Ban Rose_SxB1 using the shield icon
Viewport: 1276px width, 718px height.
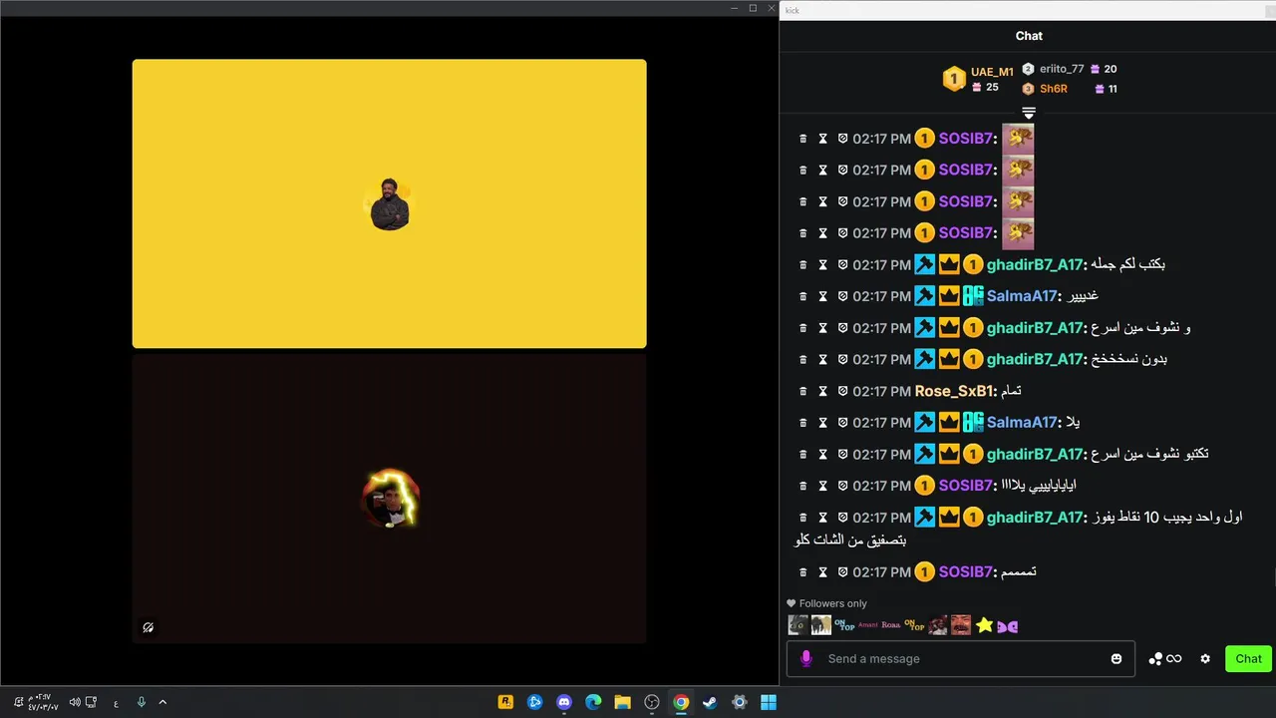tap(842, 391)
